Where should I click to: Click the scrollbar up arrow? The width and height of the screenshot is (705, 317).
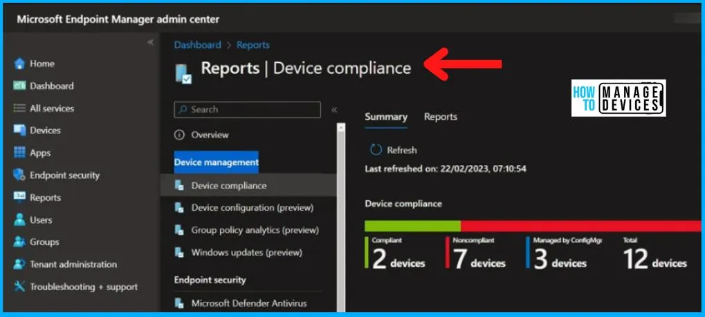tap(341, 128)
